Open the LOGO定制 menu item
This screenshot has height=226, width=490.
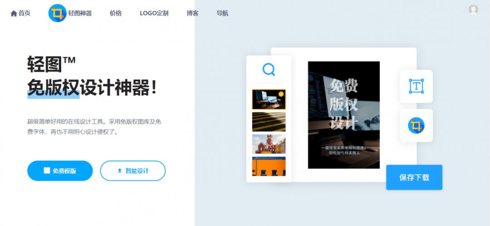click(x=154, y=14)
